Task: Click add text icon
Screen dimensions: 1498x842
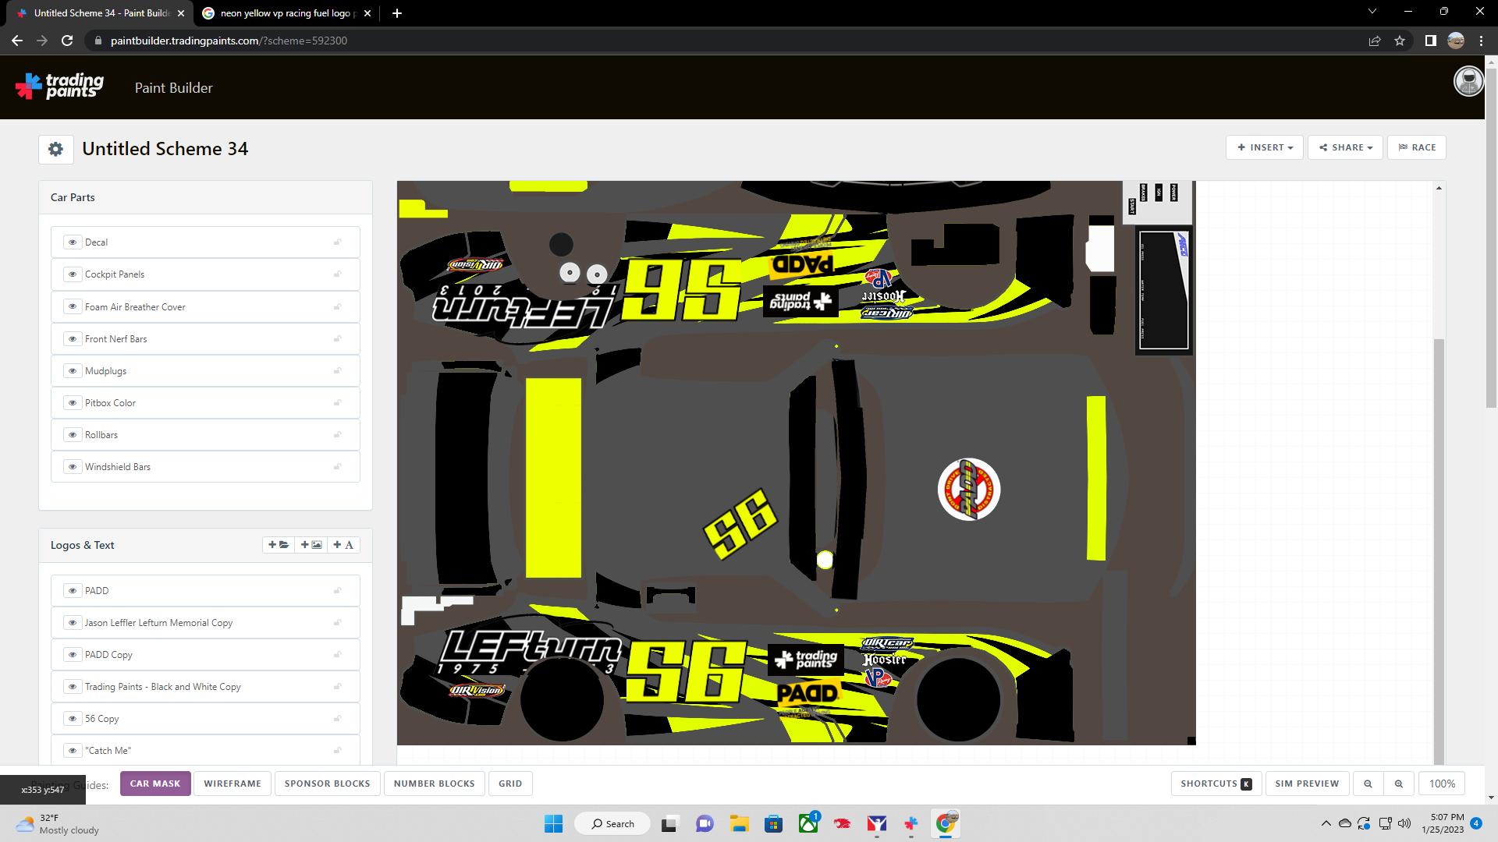Action: coord(343,545)
